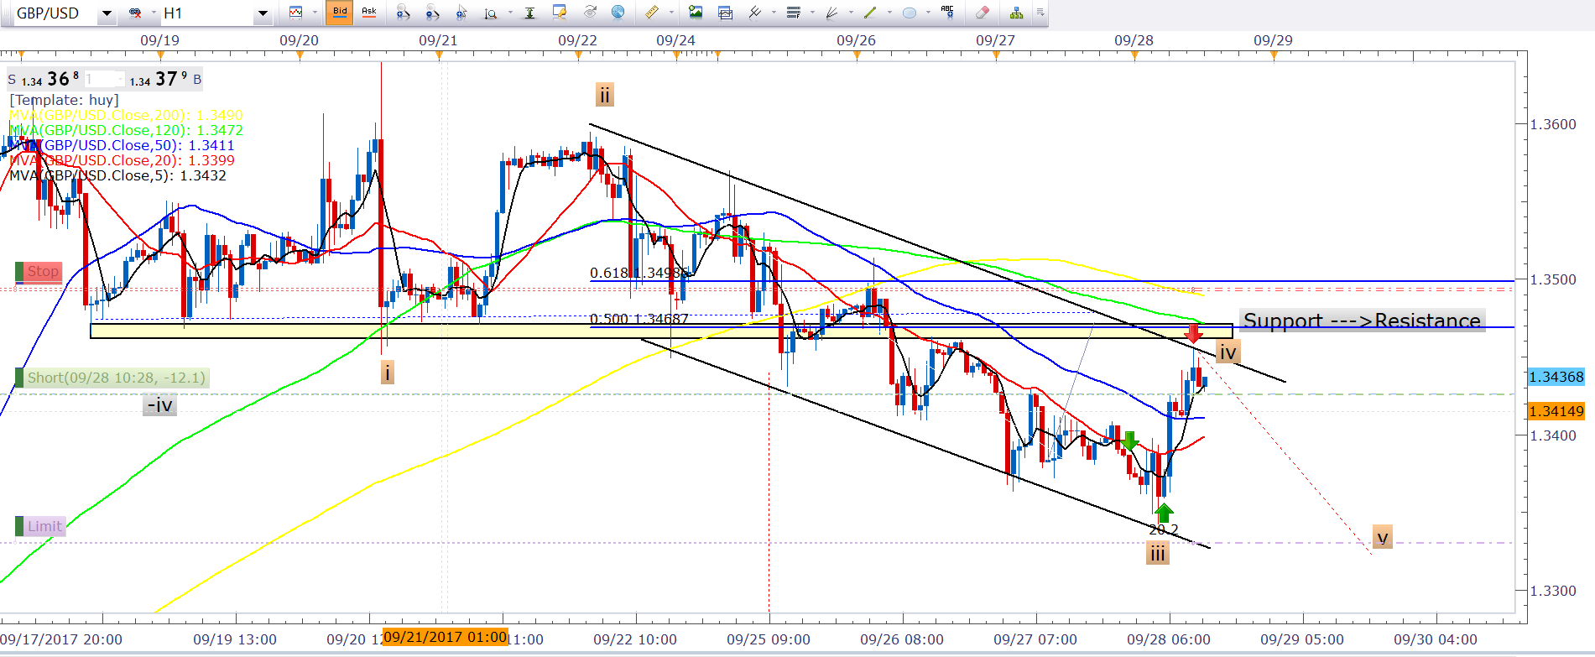Toggle Ask price display
Viewport: 1595px width, 657px height.
(x=368, y=13)
